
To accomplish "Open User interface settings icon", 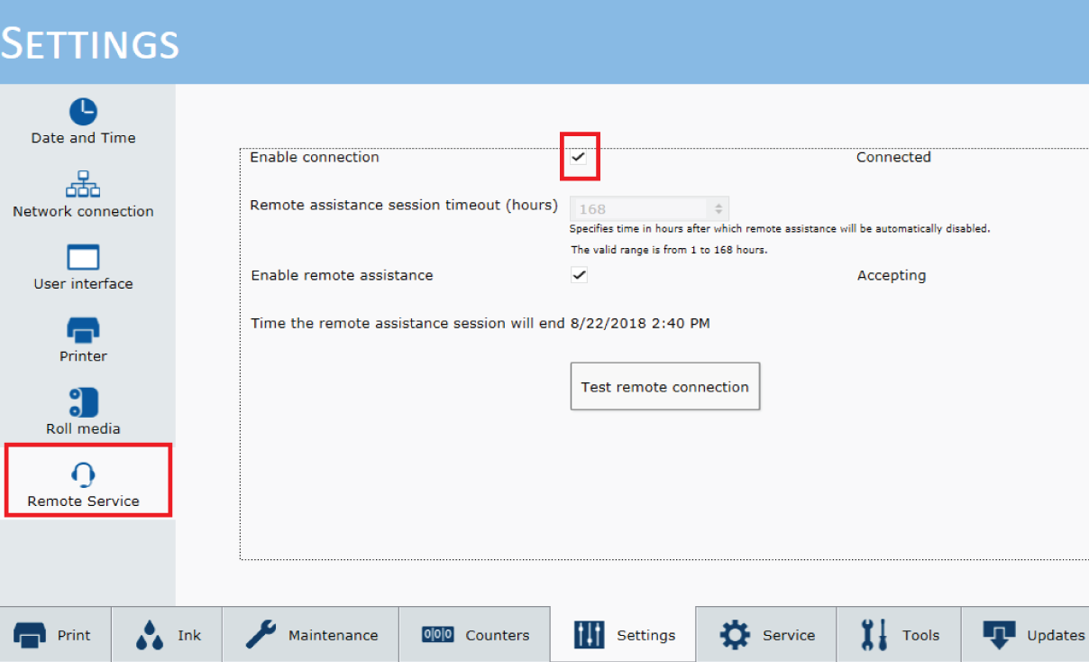I will click(83, 258).
